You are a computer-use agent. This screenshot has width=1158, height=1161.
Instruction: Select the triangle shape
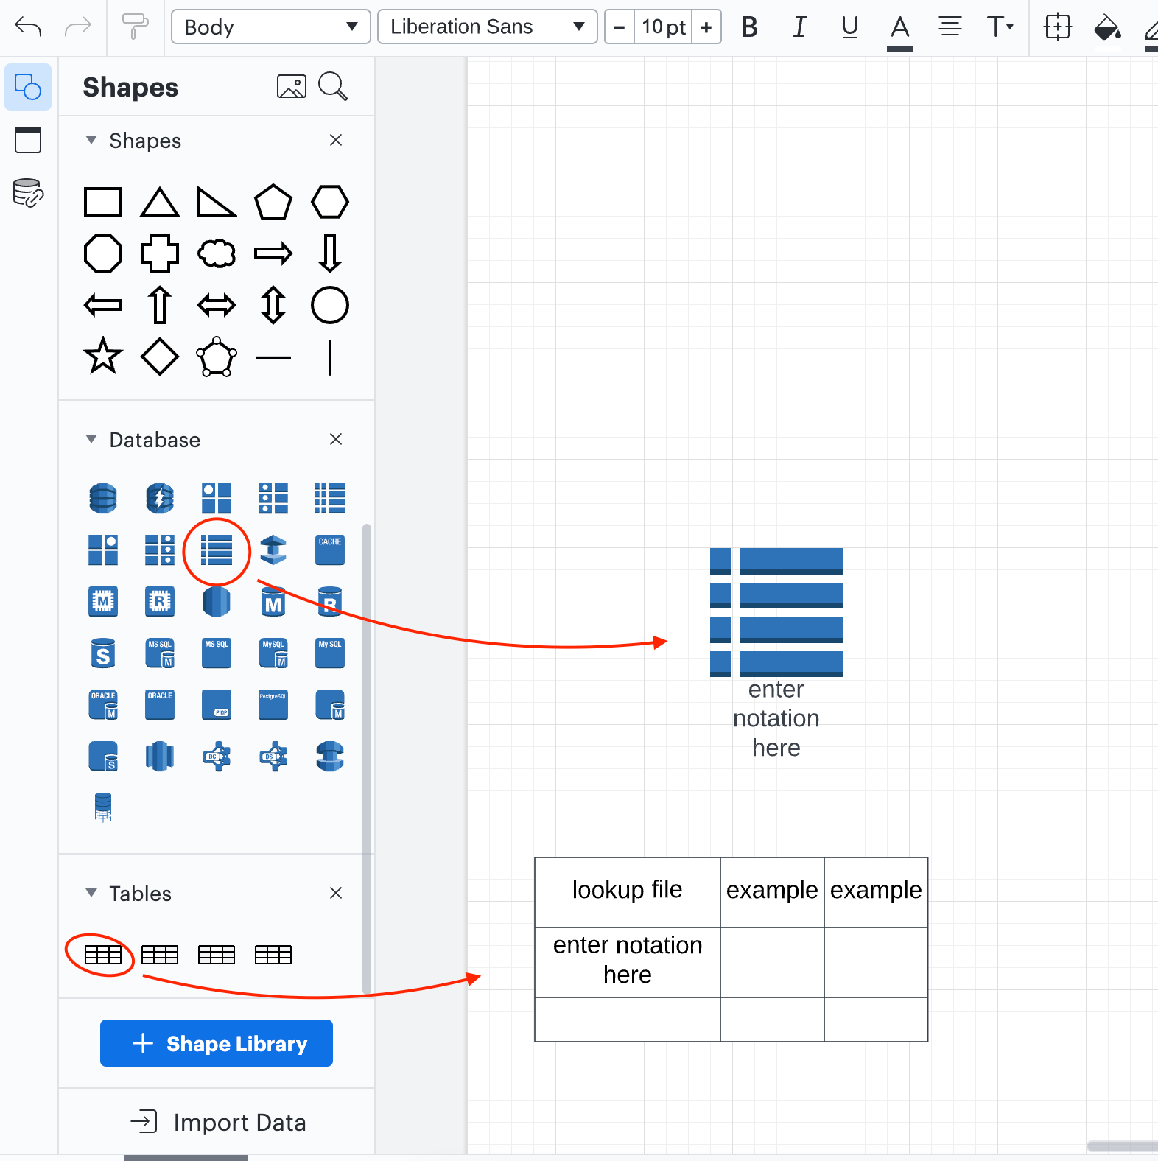pos(160,202)
